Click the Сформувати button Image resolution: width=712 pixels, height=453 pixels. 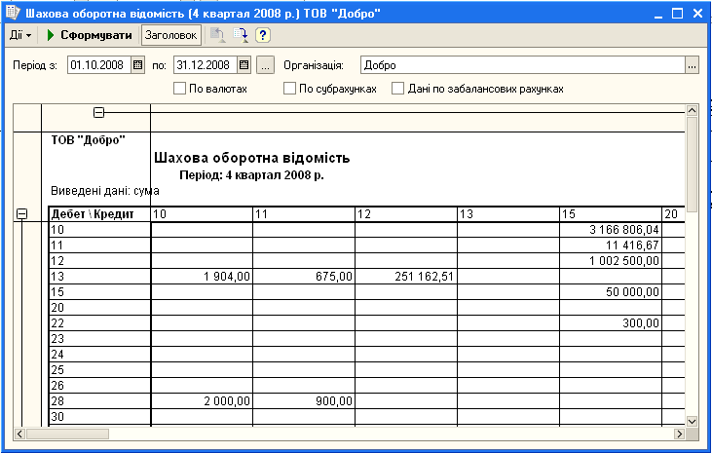pos(90,35)
